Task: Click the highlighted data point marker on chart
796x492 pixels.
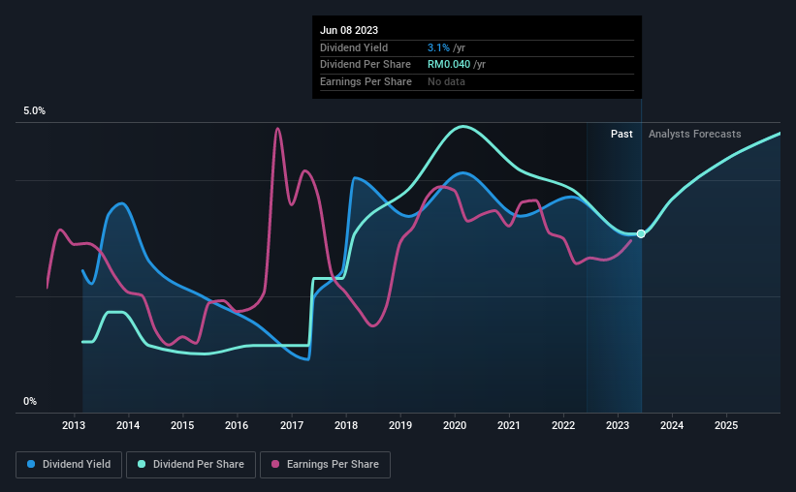Action: click(x=641, y=233)
